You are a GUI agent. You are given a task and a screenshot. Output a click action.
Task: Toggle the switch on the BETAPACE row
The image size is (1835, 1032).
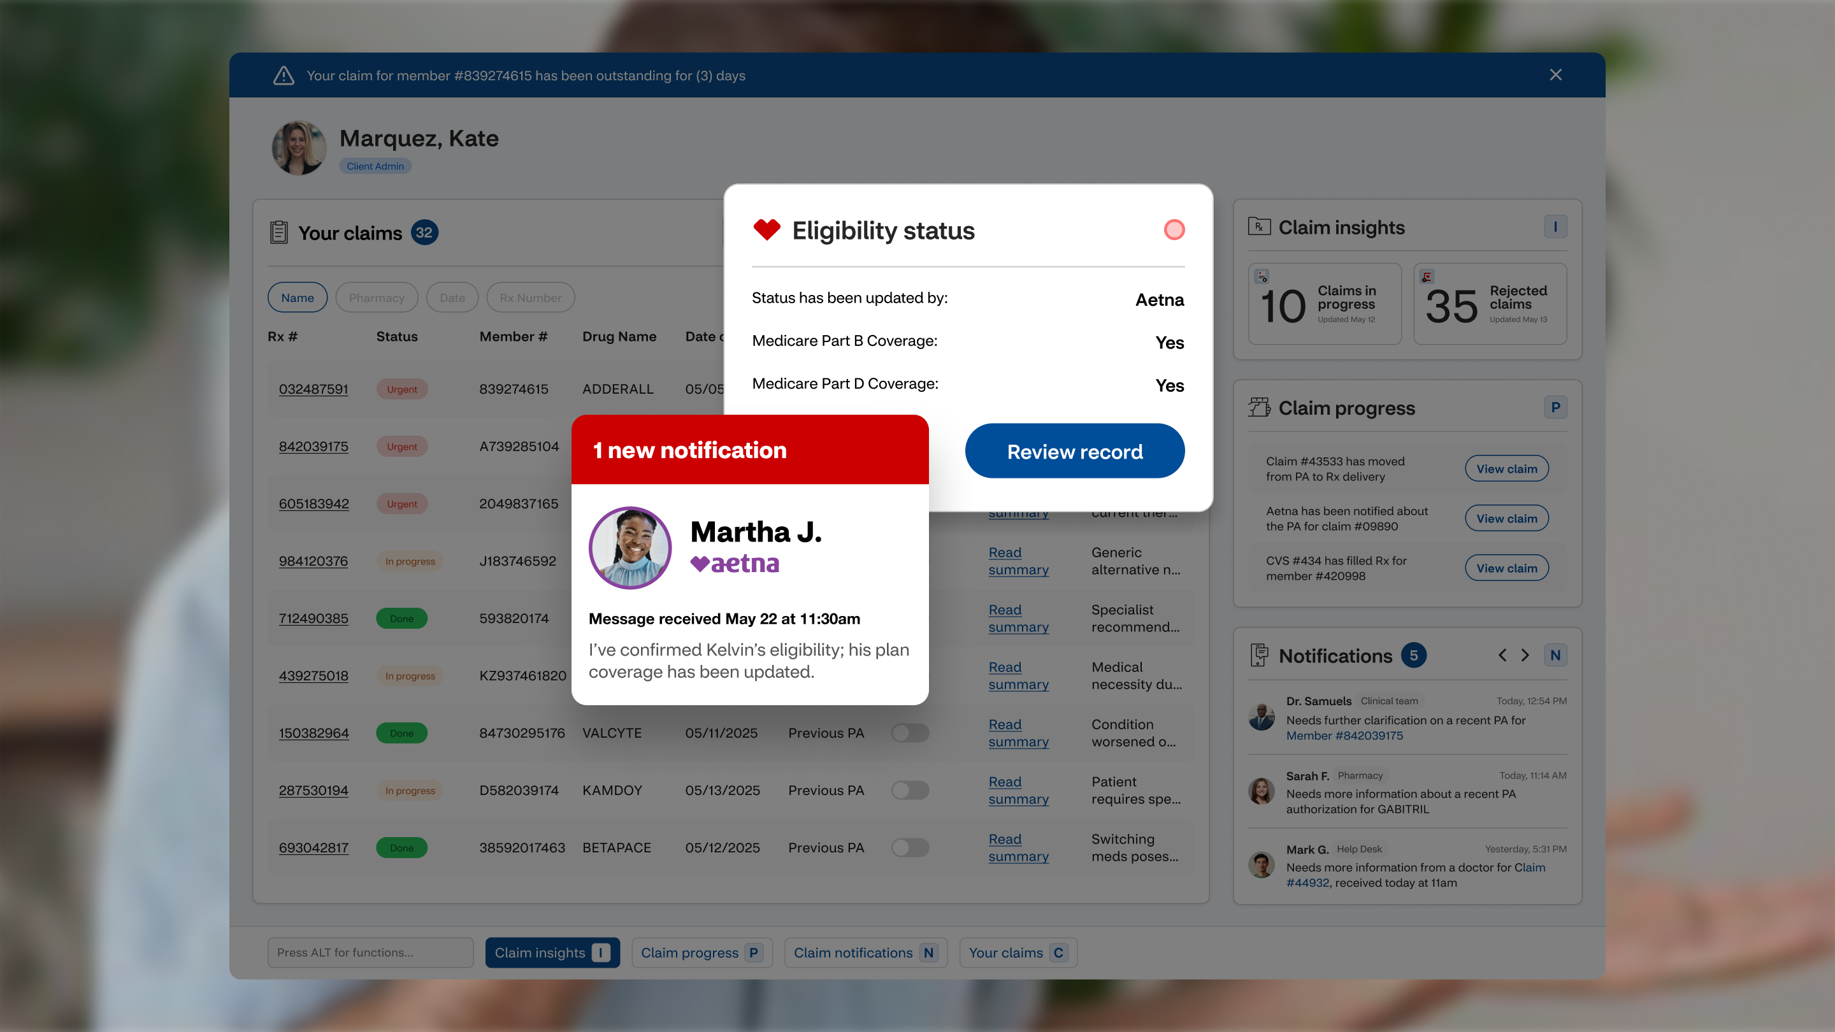(x=910, y=847)
